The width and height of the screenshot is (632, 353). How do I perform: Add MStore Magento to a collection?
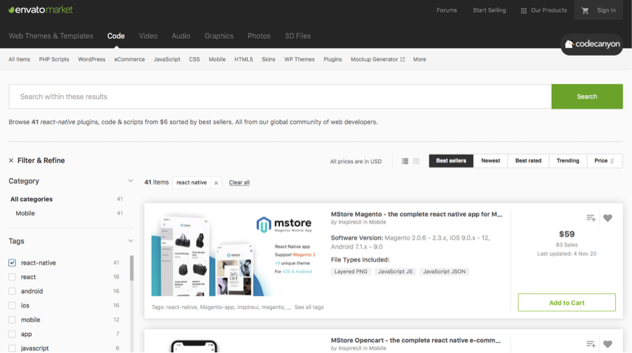(x=591, y=218)
